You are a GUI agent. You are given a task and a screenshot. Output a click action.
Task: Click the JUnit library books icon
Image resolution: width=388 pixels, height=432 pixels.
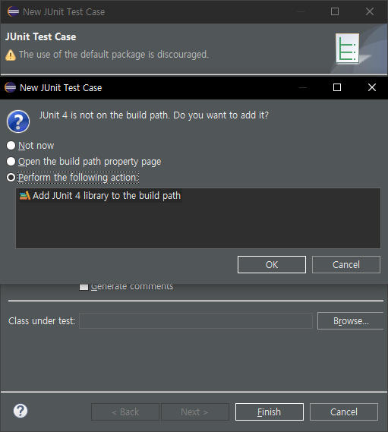pyautogui.click(x=25, y=196)
